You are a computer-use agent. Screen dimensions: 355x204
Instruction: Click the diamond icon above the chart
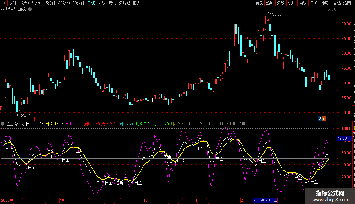pos(328,9)
